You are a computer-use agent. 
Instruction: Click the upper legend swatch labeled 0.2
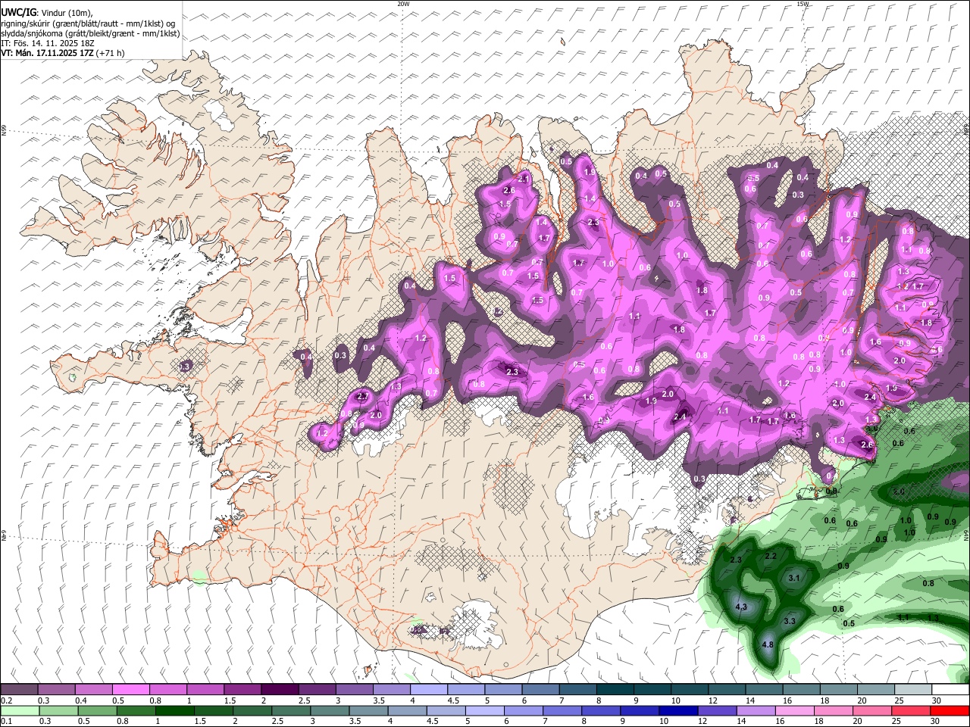[19, 690]
